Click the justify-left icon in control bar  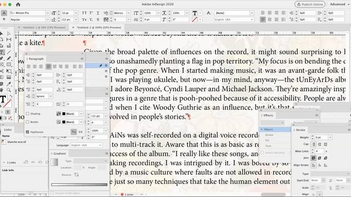263,20
